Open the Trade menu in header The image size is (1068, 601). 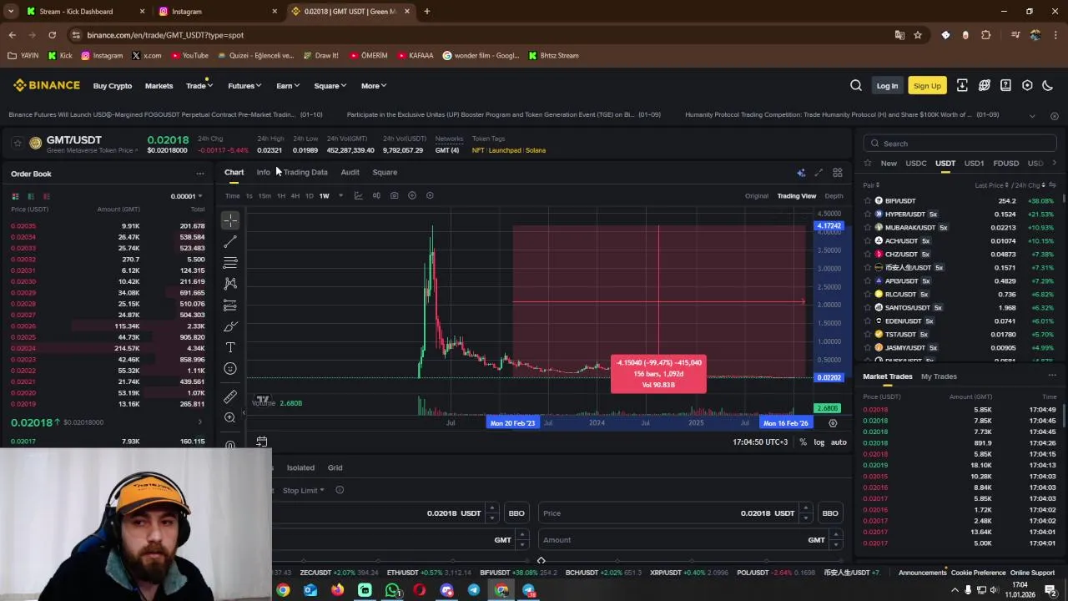pos(198,86)
